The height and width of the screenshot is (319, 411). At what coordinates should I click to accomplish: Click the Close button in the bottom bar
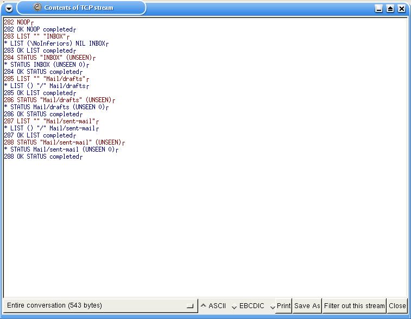point(397,305)
